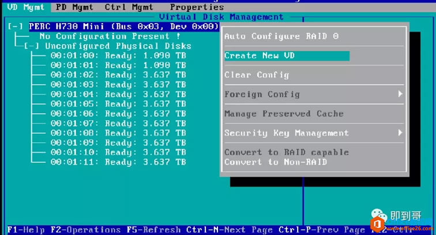Select disk 00:01:02 Ready 3.637 TB
Screen dimensions: 436x235
(x=118, y=75)
